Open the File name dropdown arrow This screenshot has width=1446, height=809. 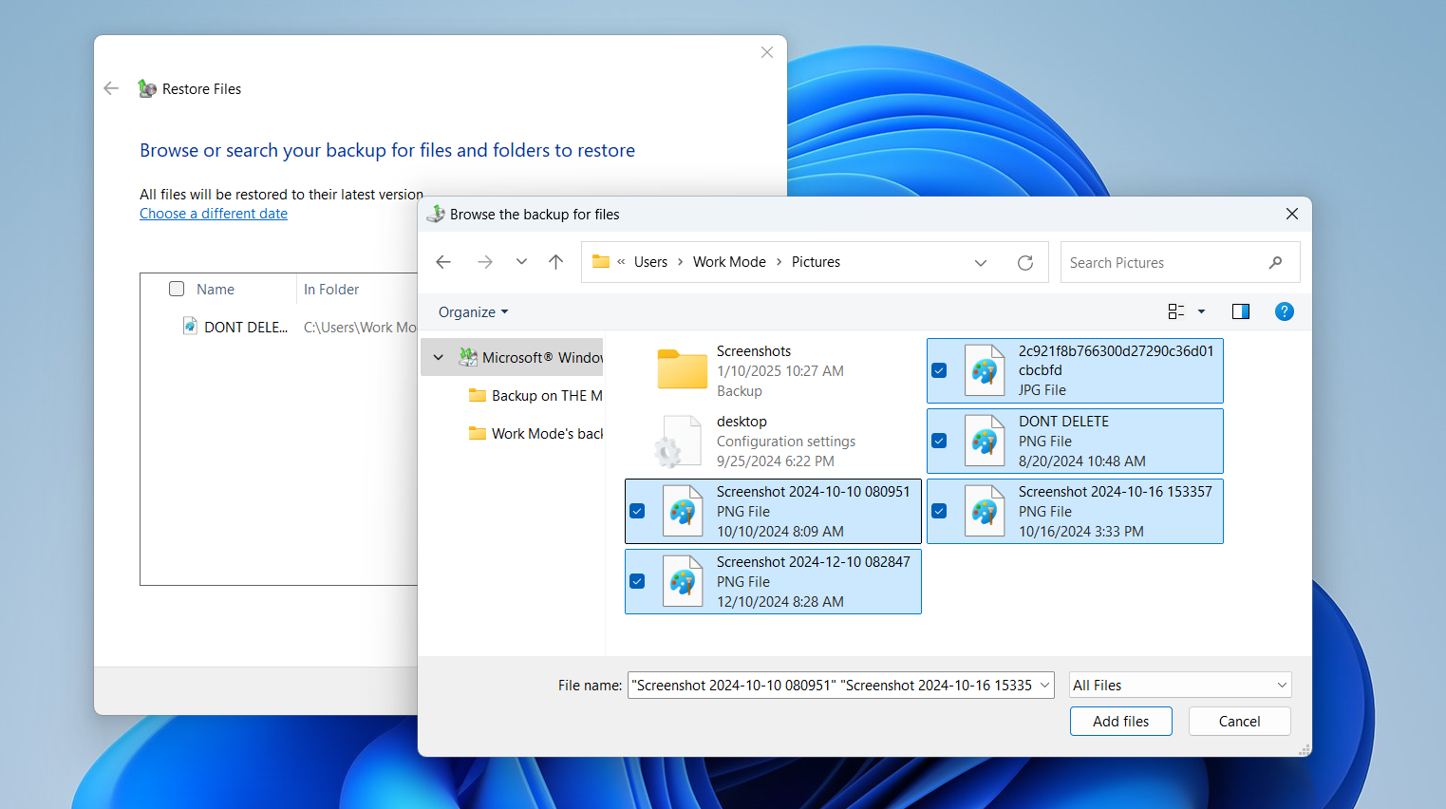pos(1045,686)
